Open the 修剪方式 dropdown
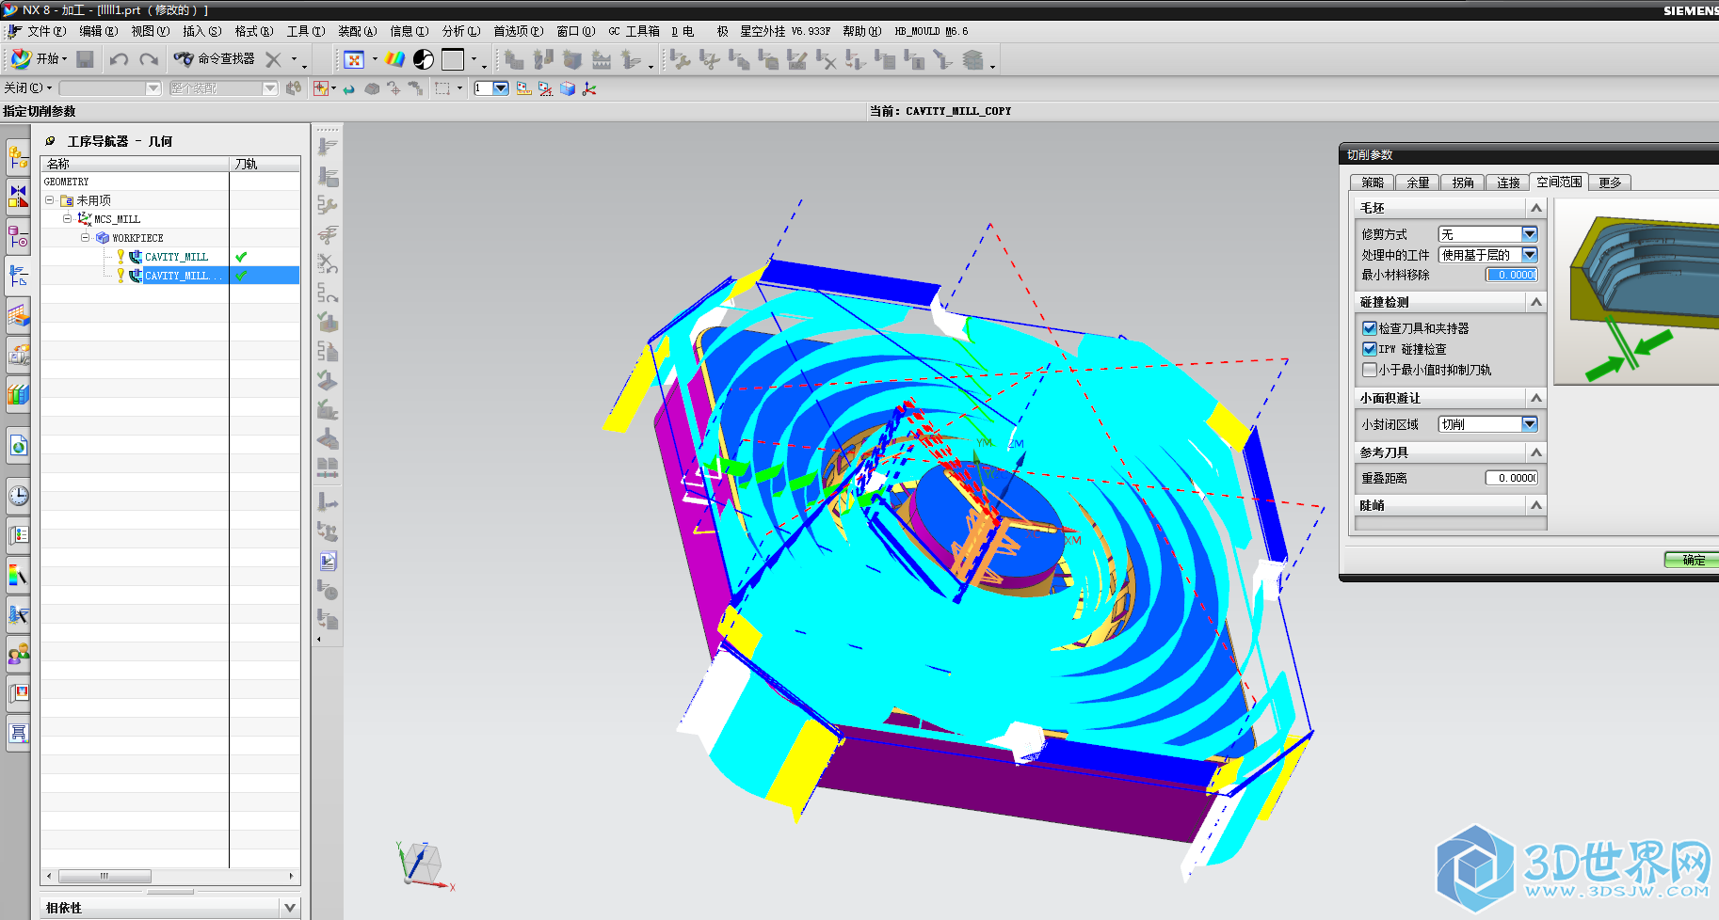 pyautogui.click(x=1529, y=234)
